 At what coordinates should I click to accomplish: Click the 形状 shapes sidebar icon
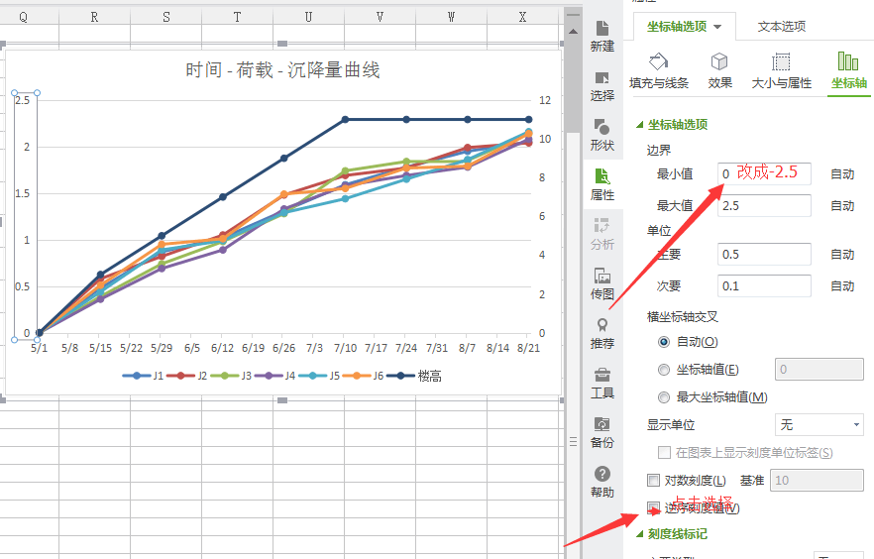click(x=601, y=135)
